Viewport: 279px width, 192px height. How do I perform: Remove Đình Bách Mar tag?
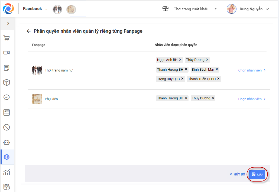pos(217,69)
